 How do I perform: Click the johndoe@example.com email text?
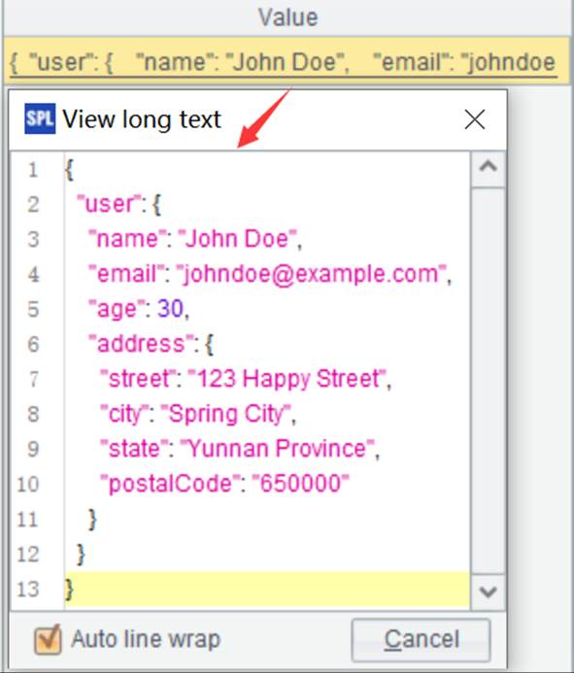(x=312, y=274)
